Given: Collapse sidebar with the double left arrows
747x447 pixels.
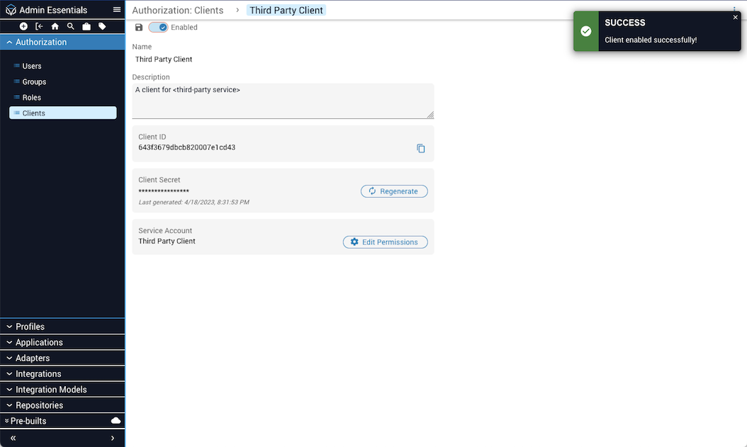Looking at the screenshot, I should pyautogui.click(x=13, y=438).
